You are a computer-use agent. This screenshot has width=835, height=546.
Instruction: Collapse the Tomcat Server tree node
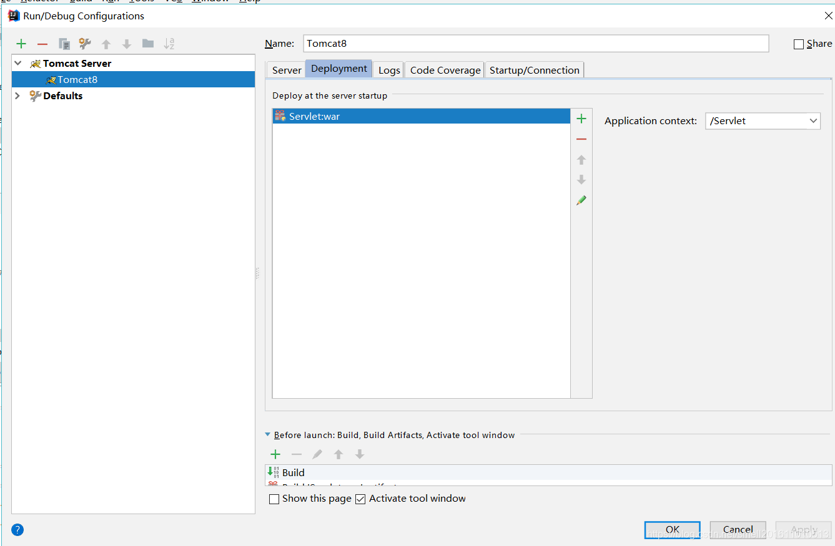click(x=17, y=64)
